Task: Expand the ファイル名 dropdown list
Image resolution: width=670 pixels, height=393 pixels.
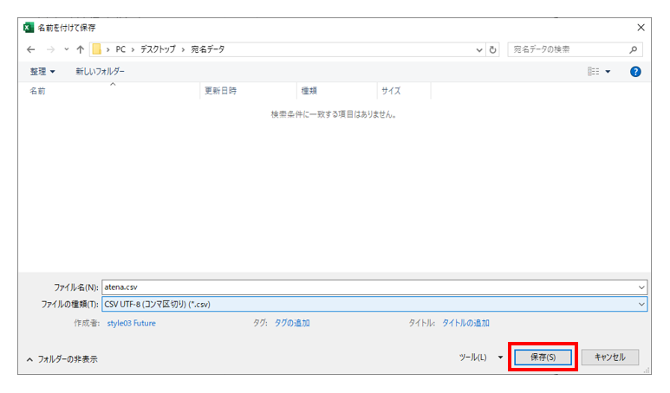Action: (x=641, y=287)
